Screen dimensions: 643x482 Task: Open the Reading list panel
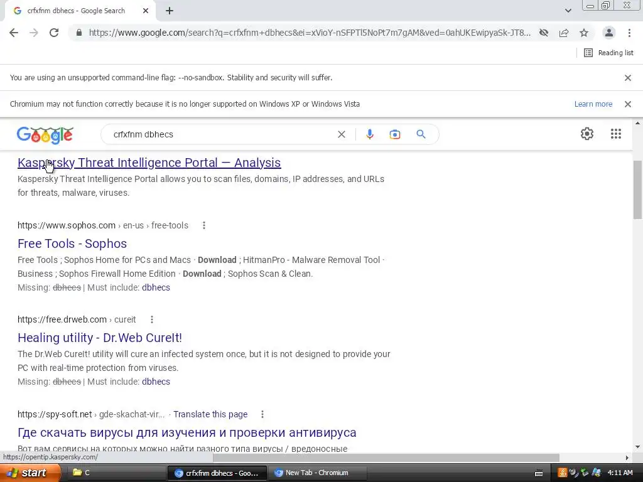click(x=608, y=53)
